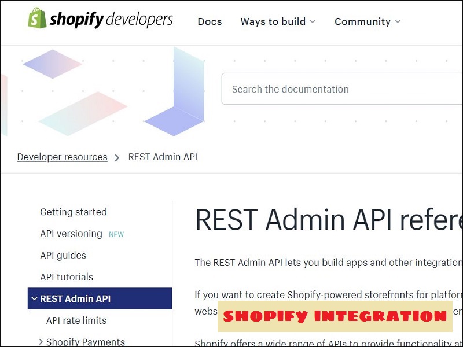Expand the Ways to build dropdown

tap(278, 21)
